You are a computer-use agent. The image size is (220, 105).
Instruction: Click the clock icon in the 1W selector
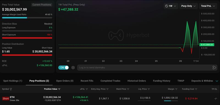click(x=167, y=6)
